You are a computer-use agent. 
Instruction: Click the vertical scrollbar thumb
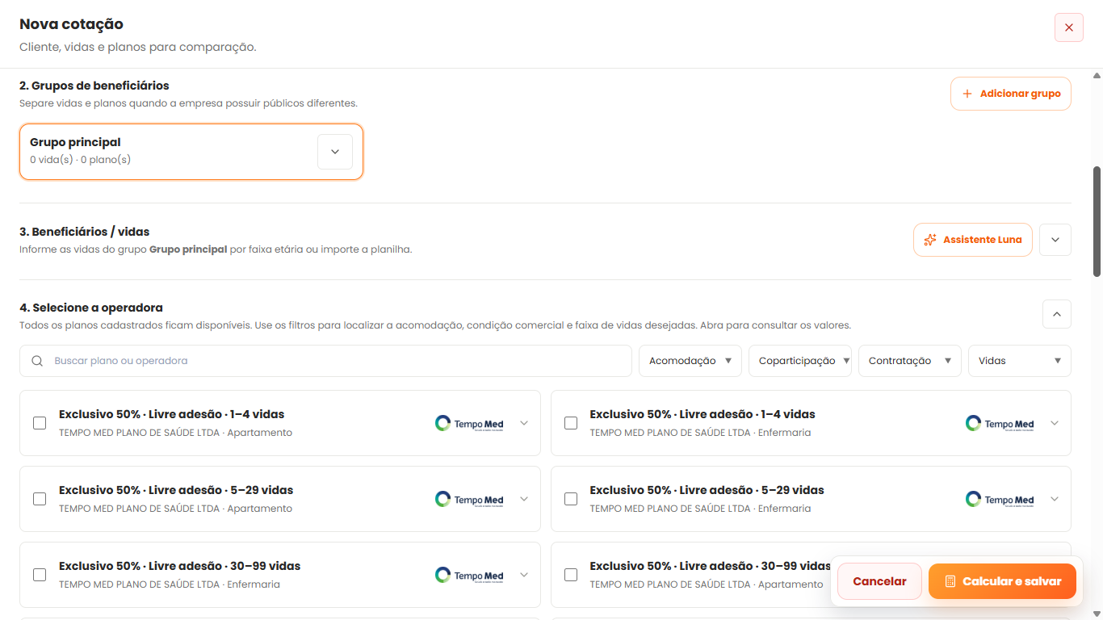(x=1097, y=222)
